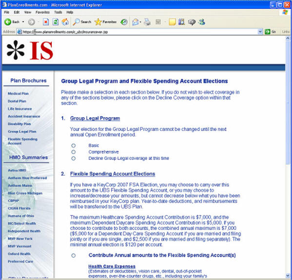Open the View menu
Viewport: 292px width, 280px height.
pos(28,12)
